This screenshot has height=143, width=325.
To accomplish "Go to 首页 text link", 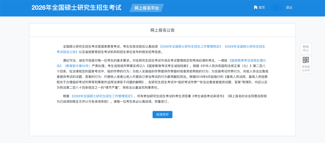I will (262, 8).
